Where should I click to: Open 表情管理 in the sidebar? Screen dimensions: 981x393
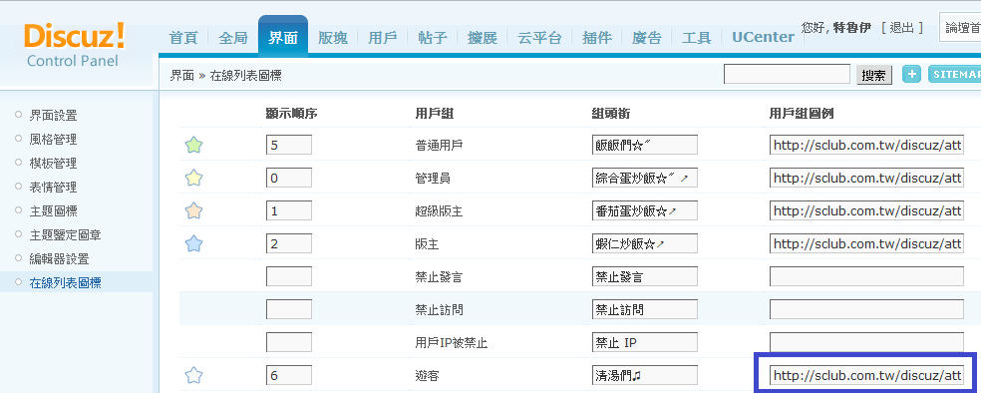[53, 187]
